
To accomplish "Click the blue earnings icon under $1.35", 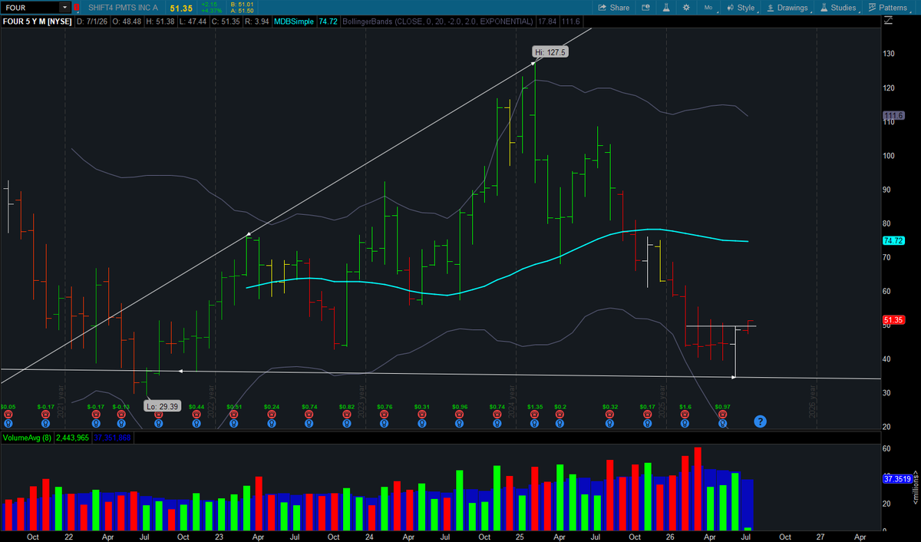I will [535, 422].
